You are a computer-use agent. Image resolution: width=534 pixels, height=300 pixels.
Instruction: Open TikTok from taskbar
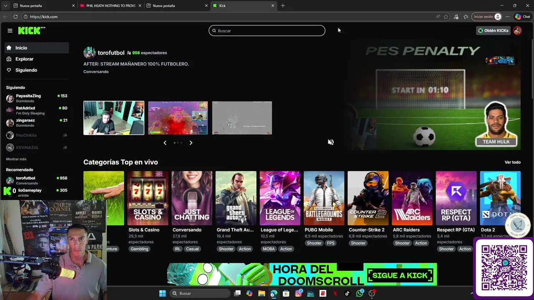(x=347, y=293)
